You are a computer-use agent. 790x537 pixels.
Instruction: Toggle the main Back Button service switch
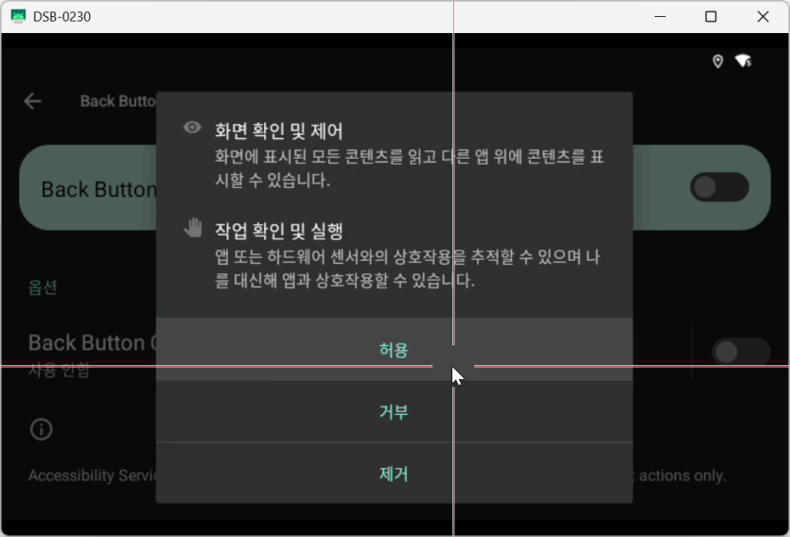pyautogui.click(x=719, y=187)
